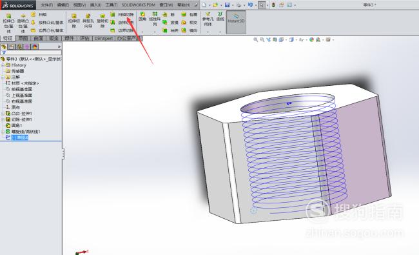Click the Save icon in top toolbar
This screenshot has width=419, height=255.
(x=227, y=5)
